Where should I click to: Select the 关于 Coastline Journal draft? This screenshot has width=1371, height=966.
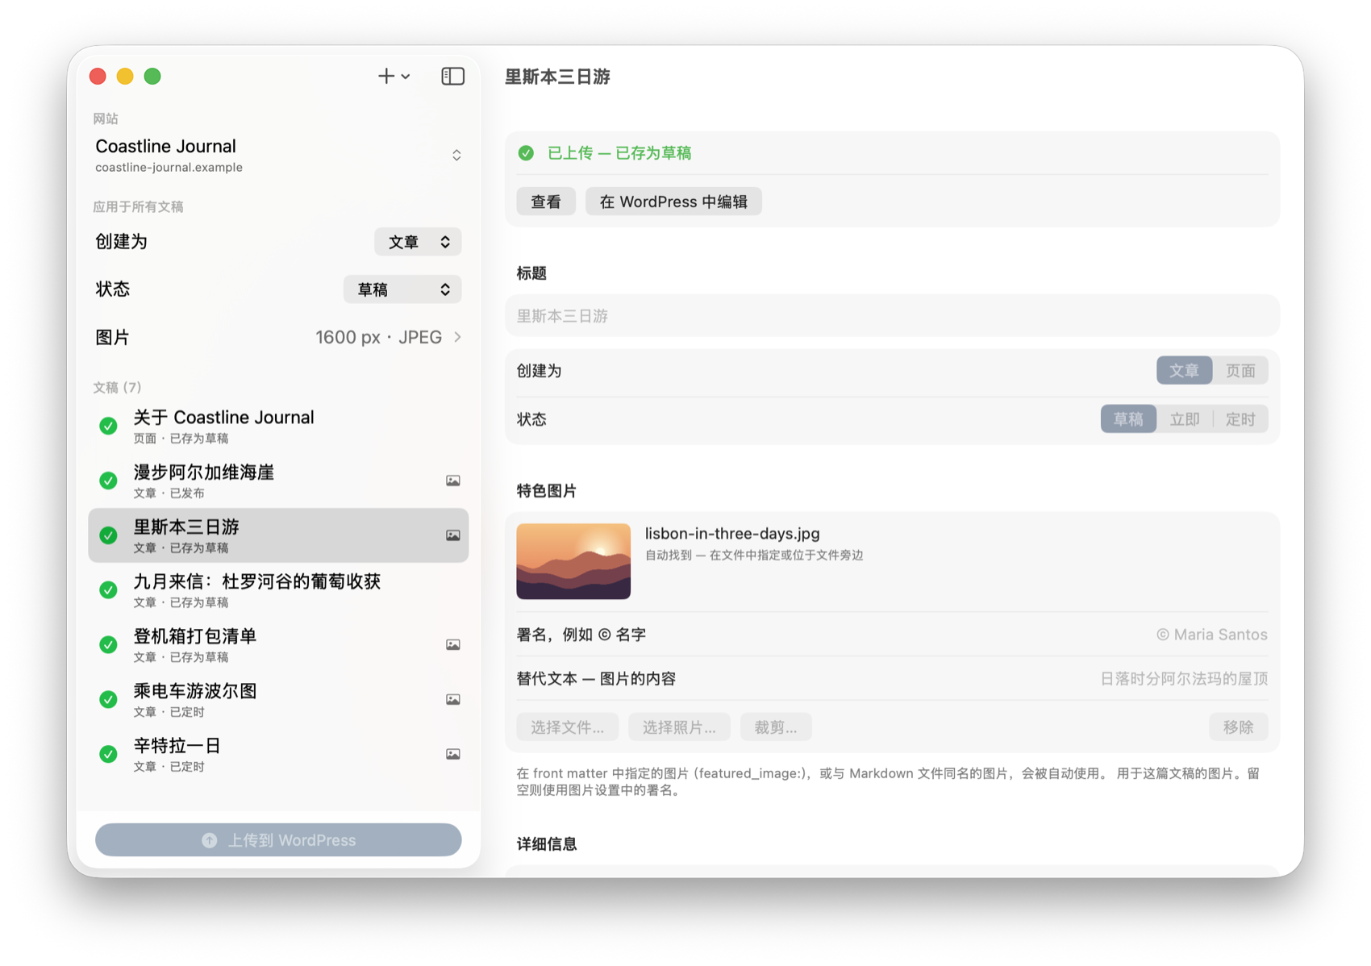278,426
